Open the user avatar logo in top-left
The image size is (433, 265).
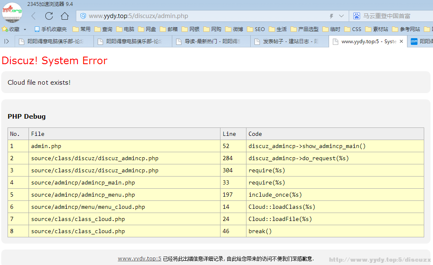pos(12,13)
